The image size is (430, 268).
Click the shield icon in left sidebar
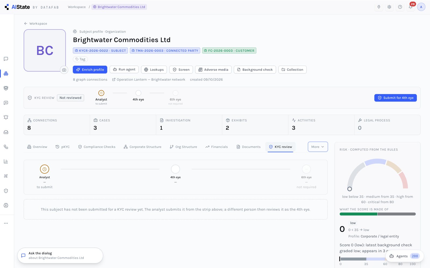point(6,191)
